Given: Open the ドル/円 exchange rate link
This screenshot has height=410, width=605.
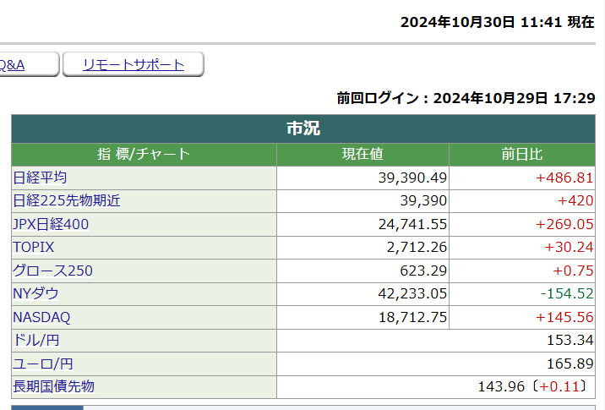Looking at the screenshot, I should 36,340.
